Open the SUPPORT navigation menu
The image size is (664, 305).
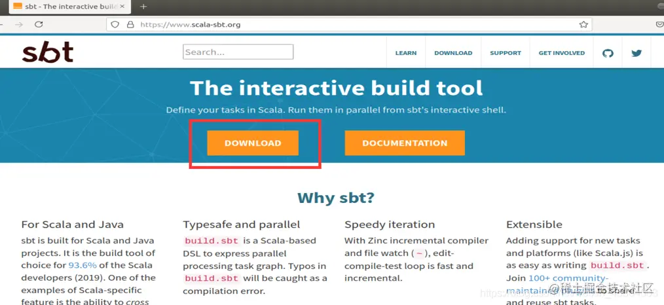click(505, 53)
